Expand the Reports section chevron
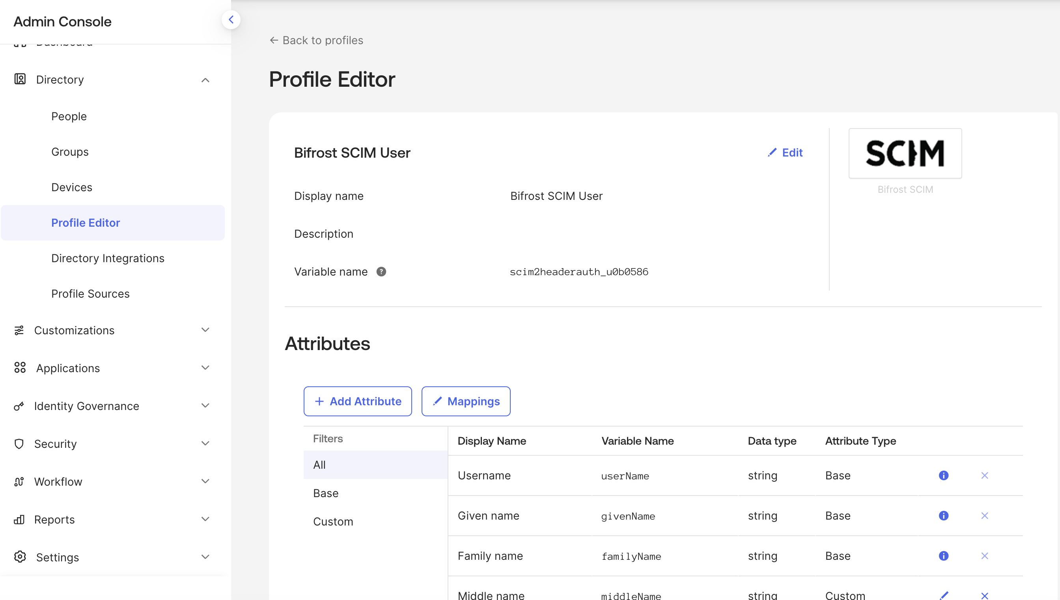The image size is (1060, 600). [205, 519]
